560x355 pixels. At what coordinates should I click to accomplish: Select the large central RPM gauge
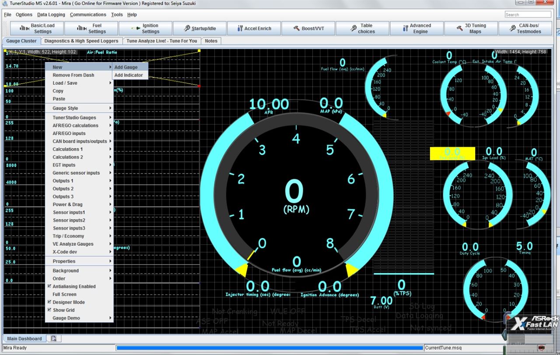(x=296, y=195)
